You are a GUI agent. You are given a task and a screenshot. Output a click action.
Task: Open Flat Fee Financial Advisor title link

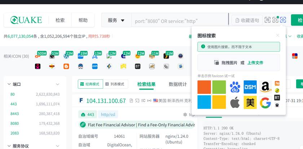141,125
